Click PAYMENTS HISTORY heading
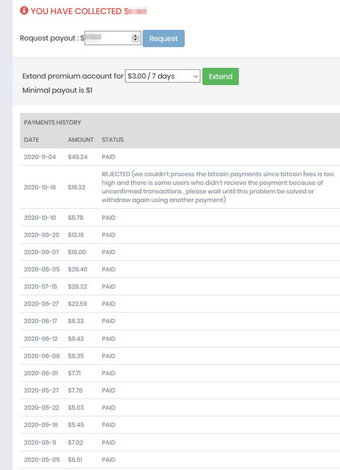Viewport: 340px width, 470px height. pos(52,122)
